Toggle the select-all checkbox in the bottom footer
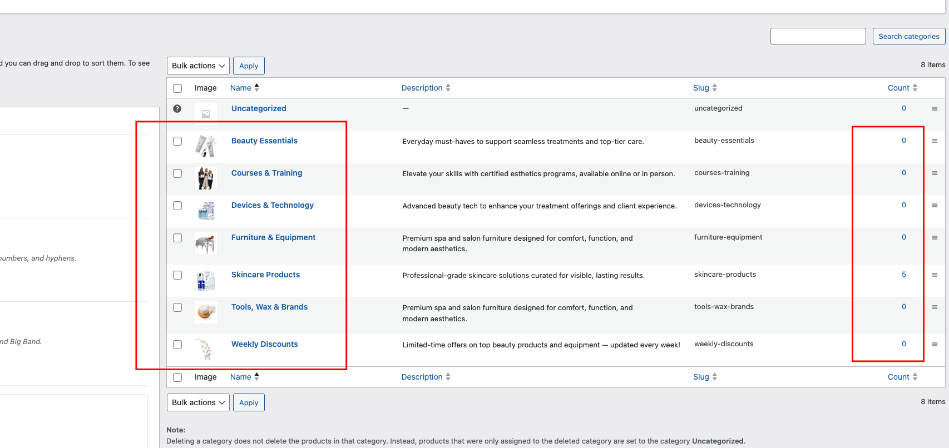Screen dimensions: 949x448 (177, 377)
